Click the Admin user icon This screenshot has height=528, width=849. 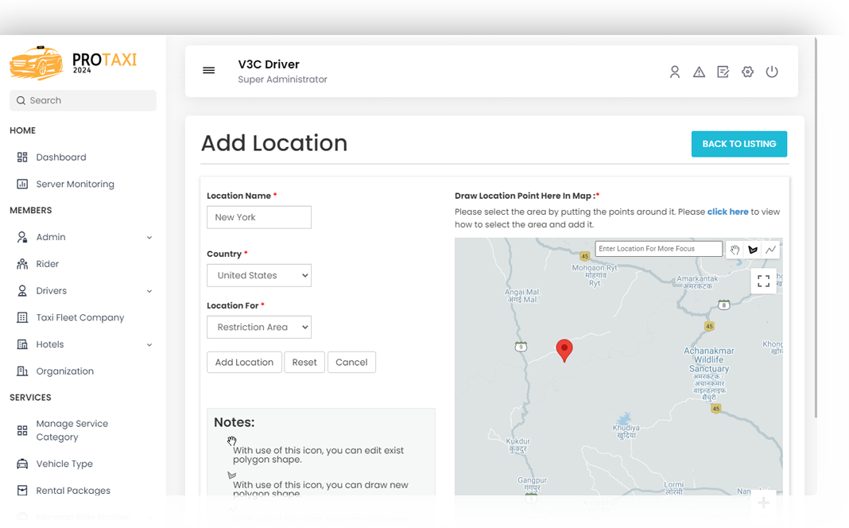[22, 237]
